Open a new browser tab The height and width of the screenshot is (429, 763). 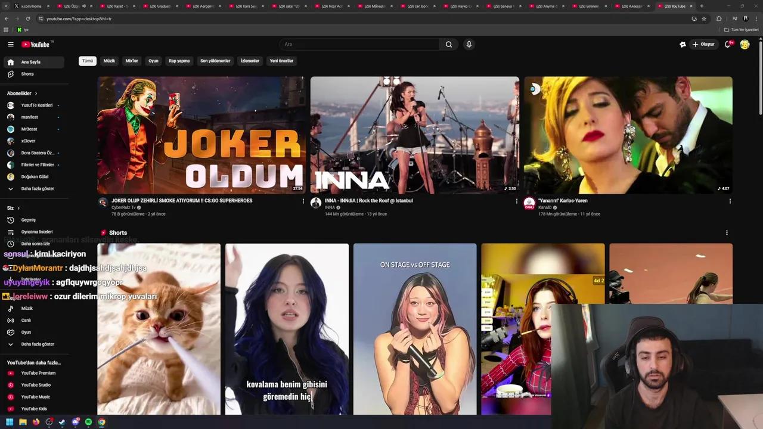point(702,6)
